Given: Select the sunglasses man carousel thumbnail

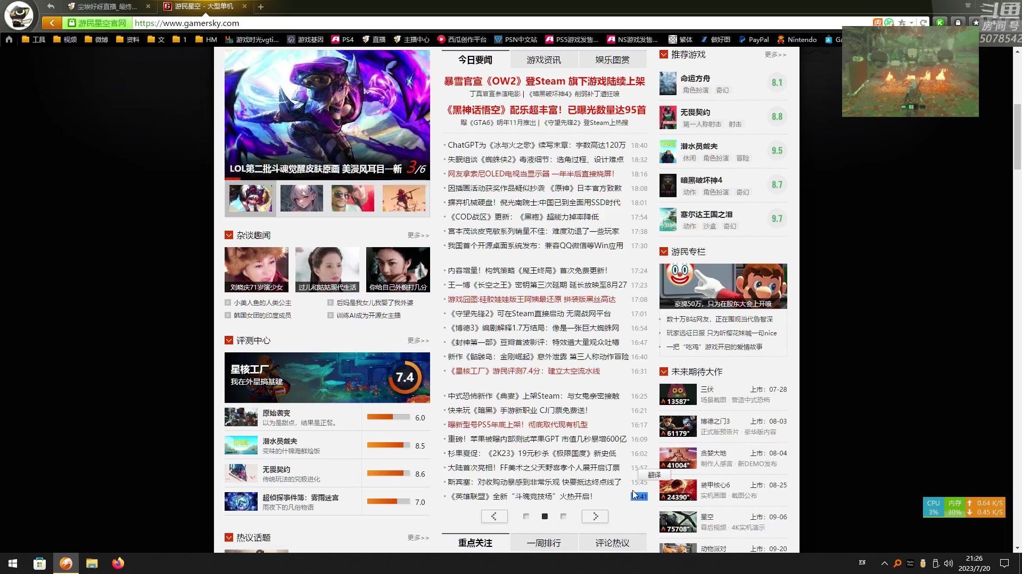Looking at the screenshot, I should (352, 198).
